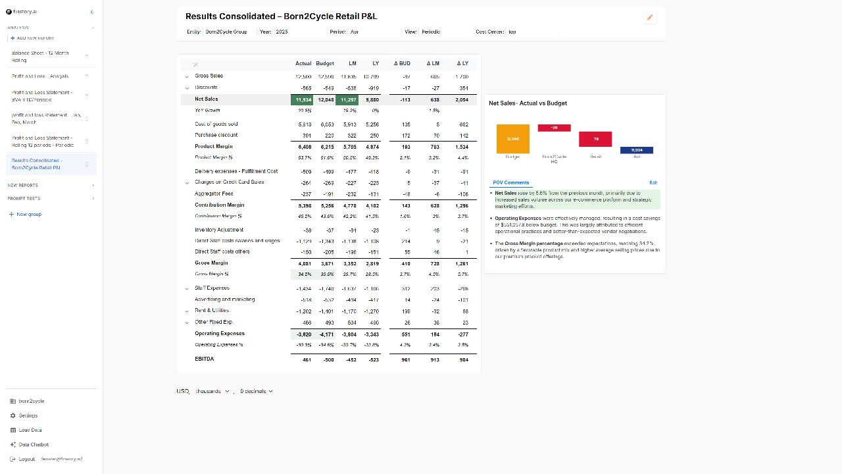
Task: Expand the Discounts row chevron
Action: coord(187,88)
